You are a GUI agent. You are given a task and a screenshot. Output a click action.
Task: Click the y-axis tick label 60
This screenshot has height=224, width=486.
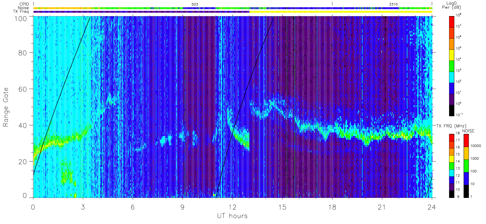tap(22, 89)
